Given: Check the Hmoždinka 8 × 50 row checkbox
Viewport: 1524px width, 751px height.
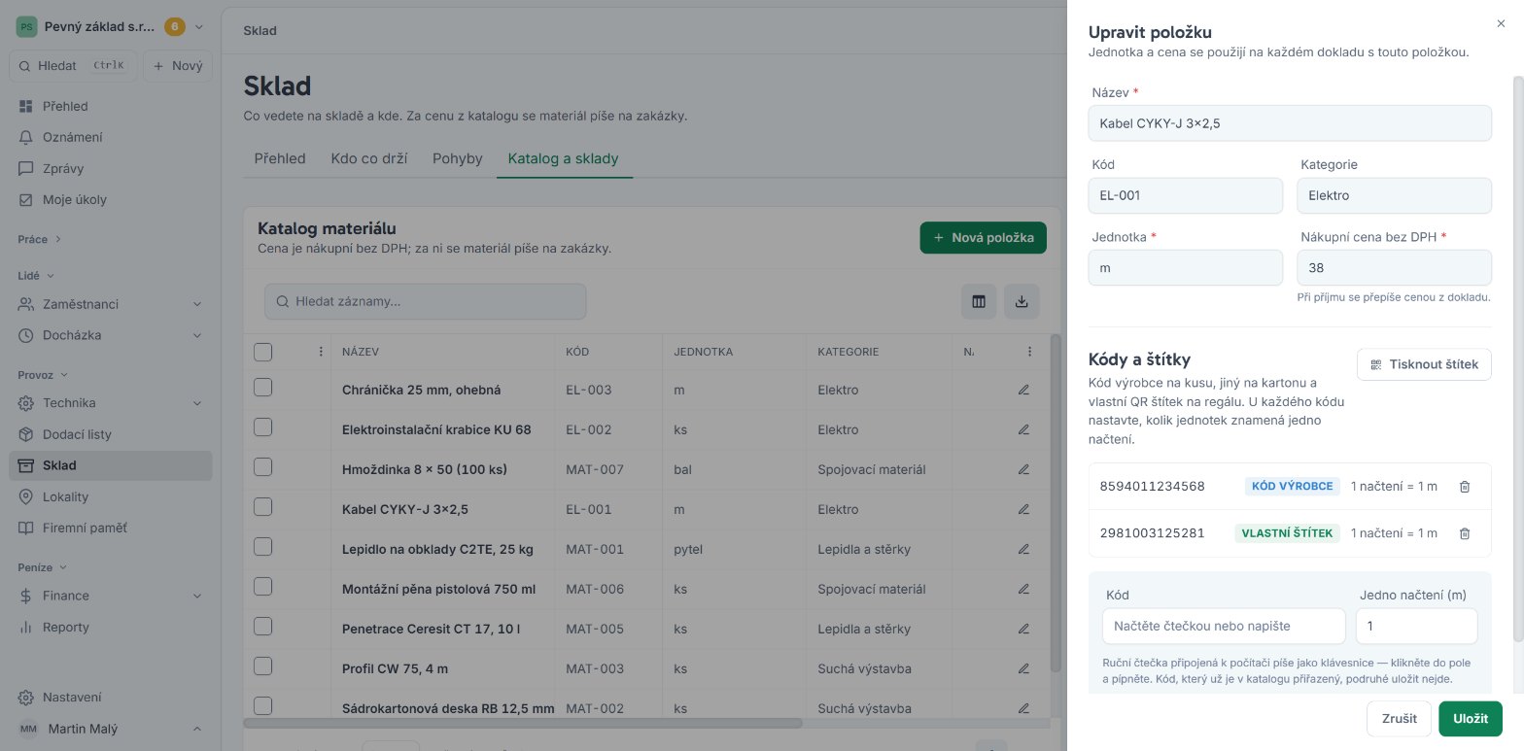Looking at the screenshot, I should (x=262, y=467).
